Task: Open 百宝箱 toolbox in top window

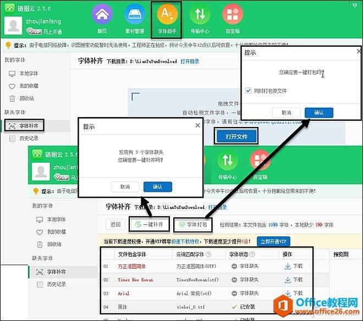Action: (x=233, y=19)
